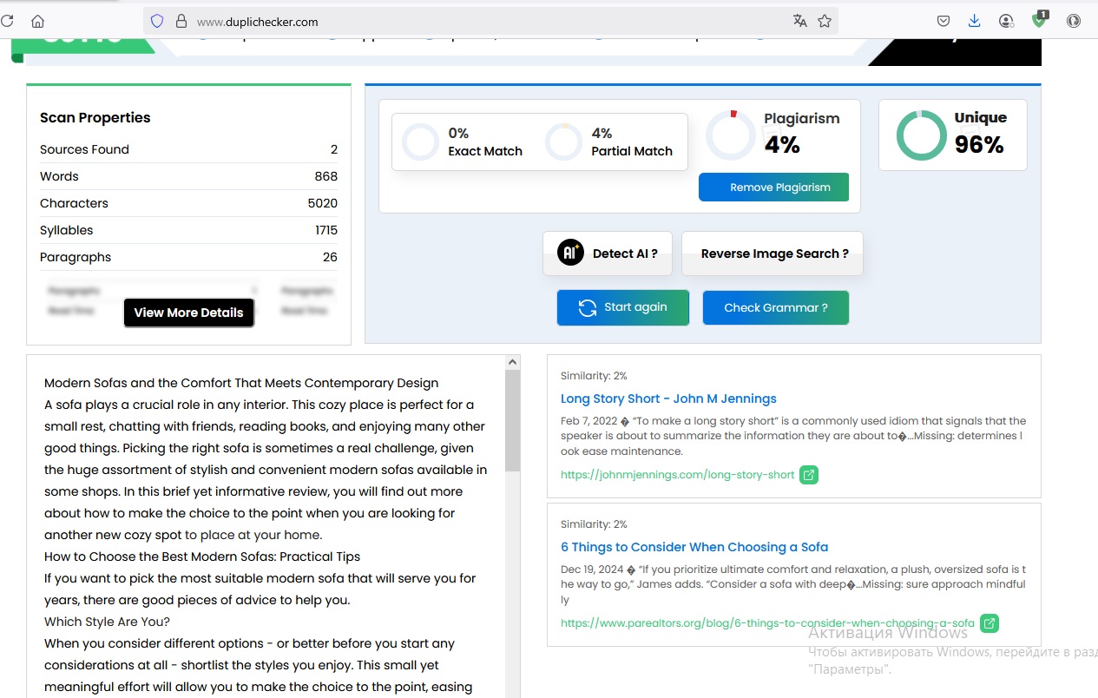Open Reverse Image Search
This screenshot has width=1098, height=698.
[x=773, y=254]
